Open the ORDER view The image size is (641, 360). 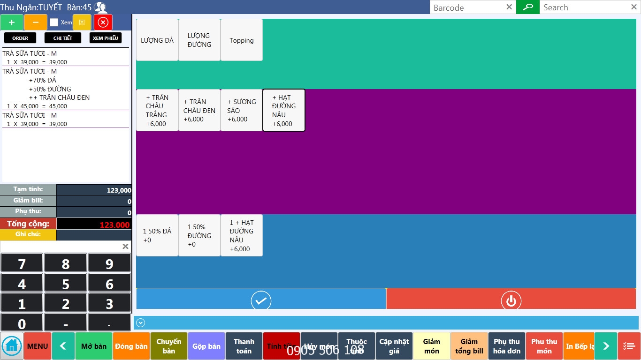tap(20, 38)
